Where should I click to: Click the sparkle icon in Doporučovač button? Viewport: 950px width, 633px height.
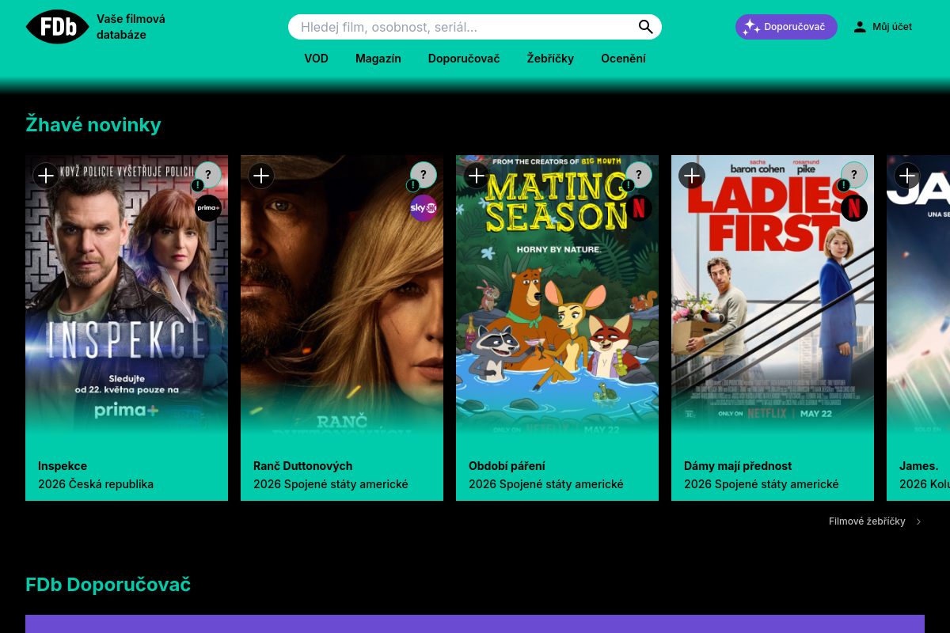pyautogui.click(x=751, y=27)
